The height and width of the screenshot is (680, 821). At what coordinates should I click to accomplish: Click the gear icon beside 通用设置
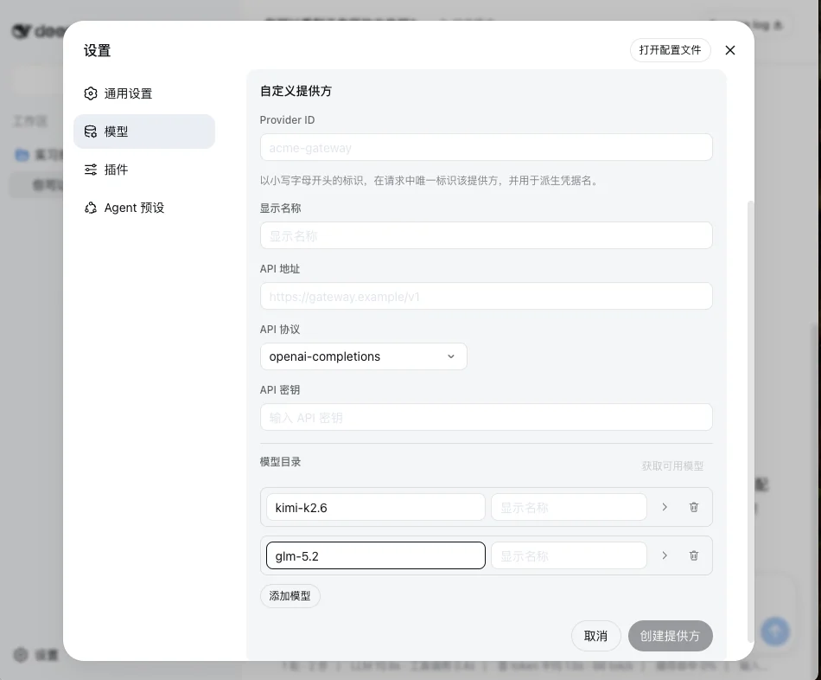[91, 93]
